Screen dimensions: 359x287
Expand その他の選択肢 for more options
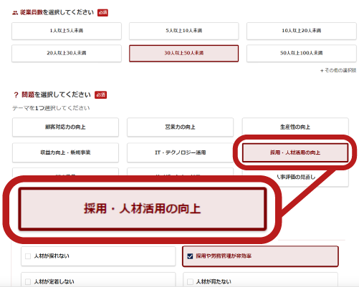(x=338, y=70)
